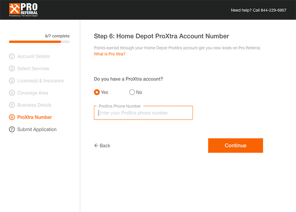Go Back to previous step

click(x=102, y=145)
